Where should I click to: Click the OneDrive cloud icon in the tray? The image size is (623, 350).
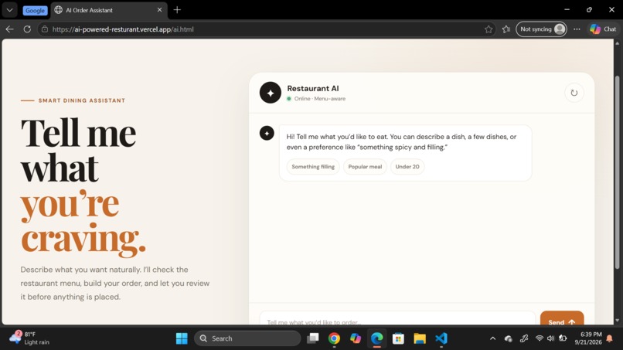508,338
